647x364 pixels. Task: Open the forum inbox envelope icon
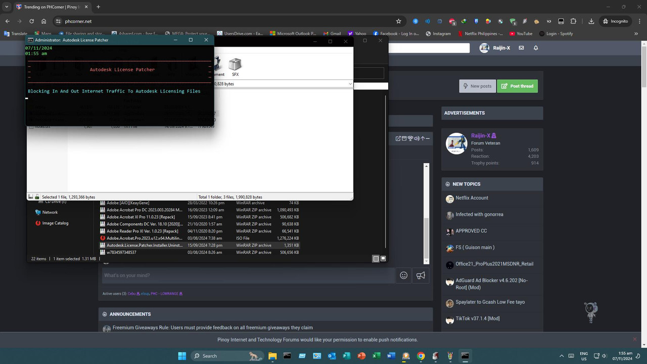[x=521, y=48]
